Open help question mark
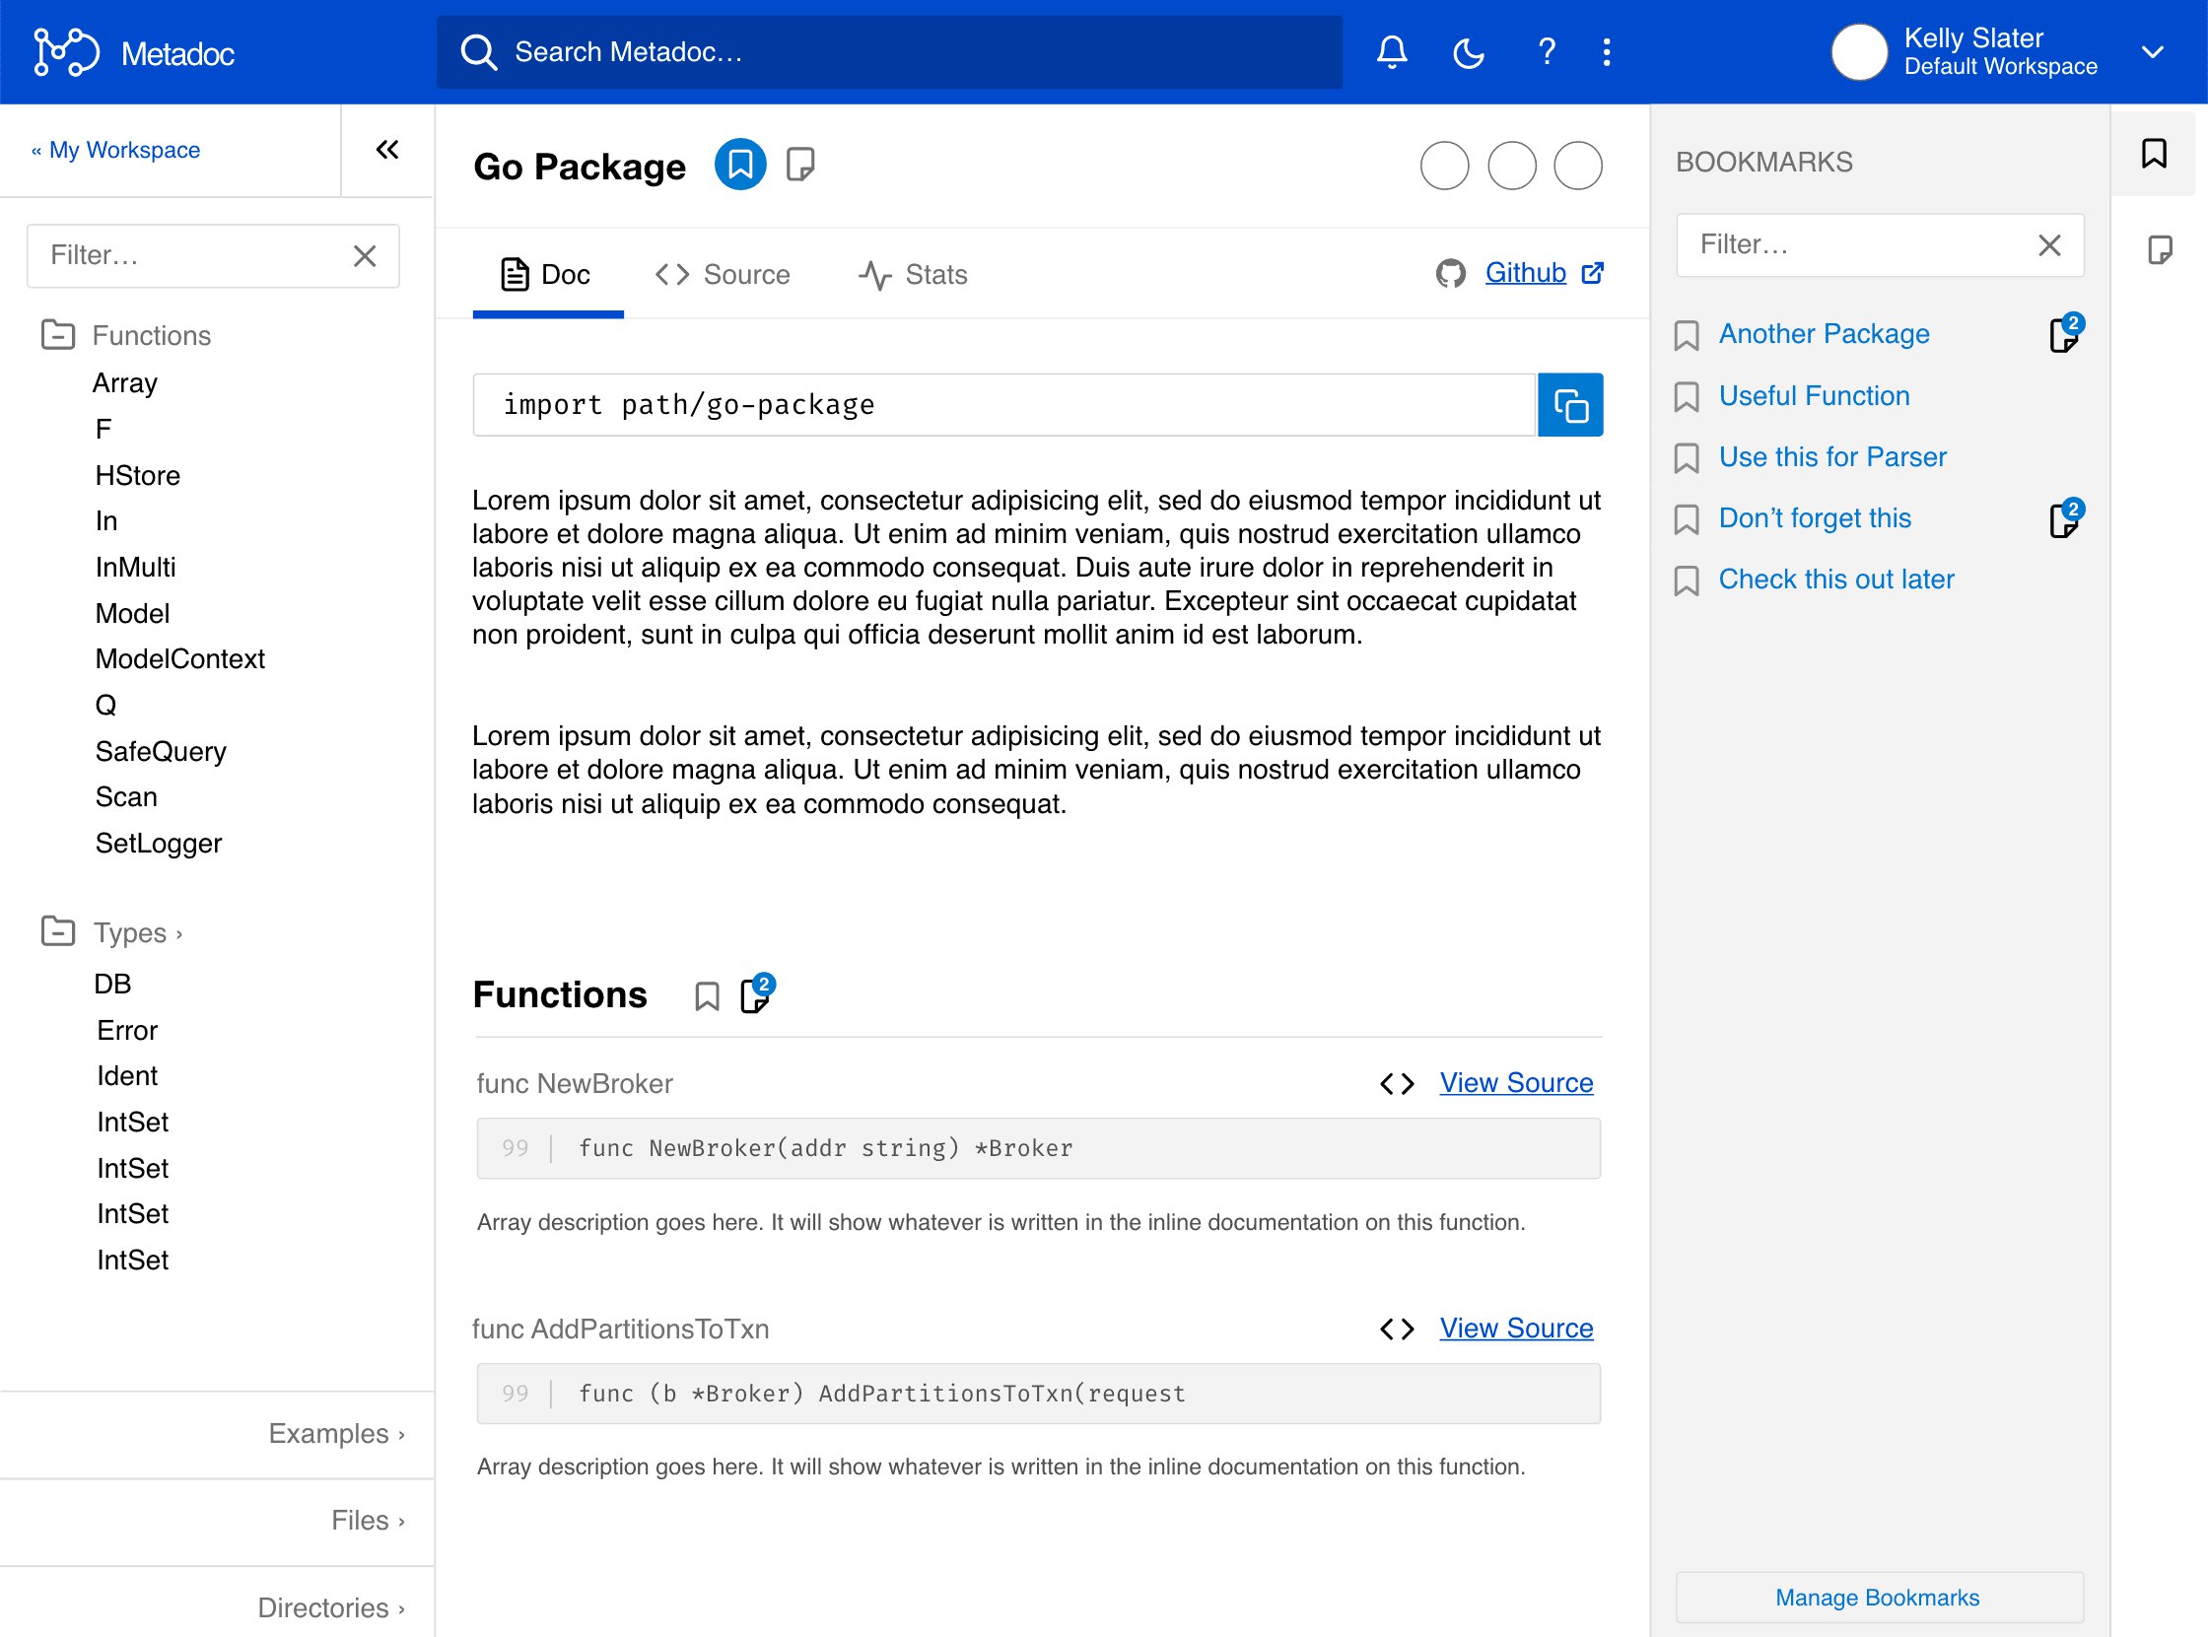 click(x=1546, y=51)
